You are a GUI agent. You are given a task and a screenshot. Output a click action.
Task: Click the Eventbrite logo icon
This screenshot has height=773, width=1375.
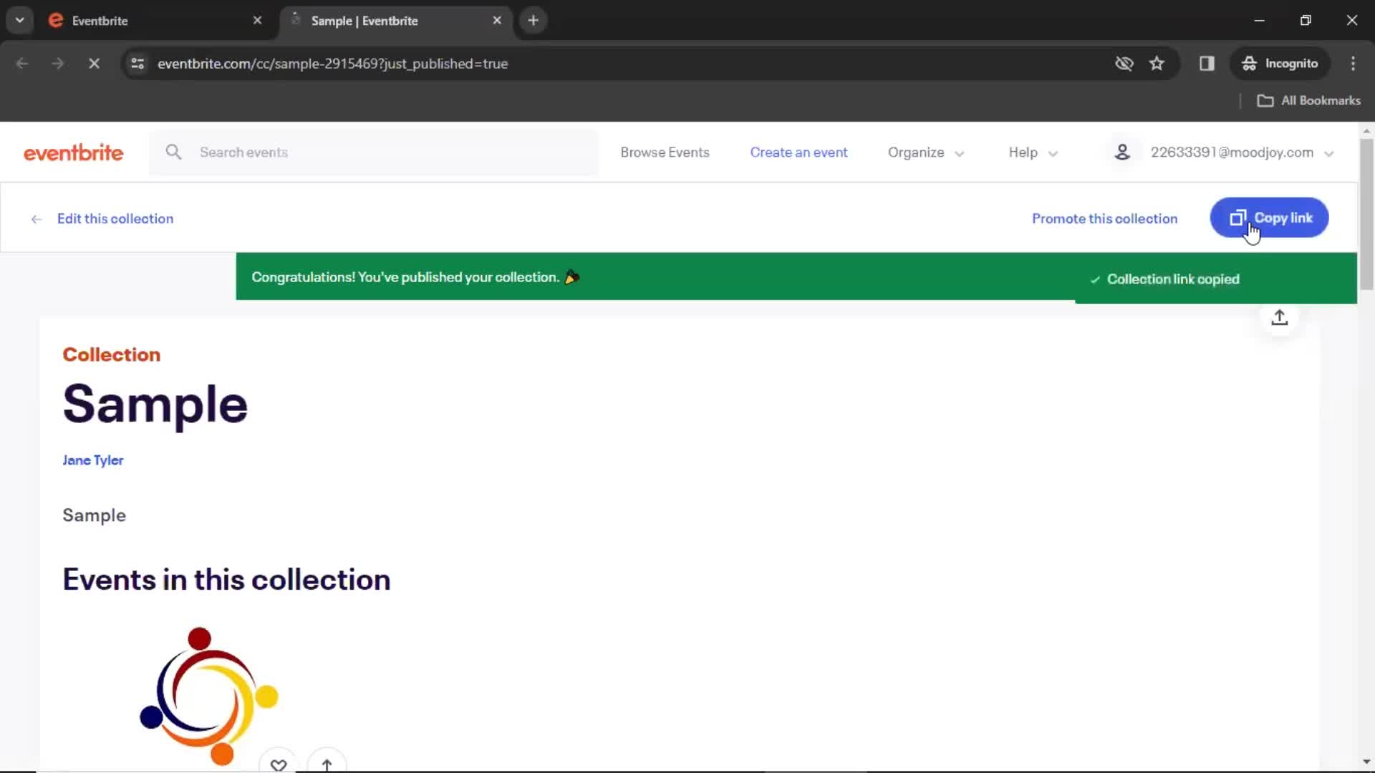click(x=73, y=152)
